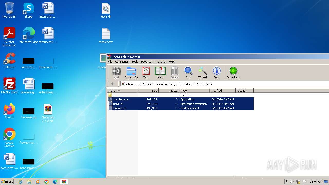
Task: Open the Tools menu
Action: coord(135,62)
